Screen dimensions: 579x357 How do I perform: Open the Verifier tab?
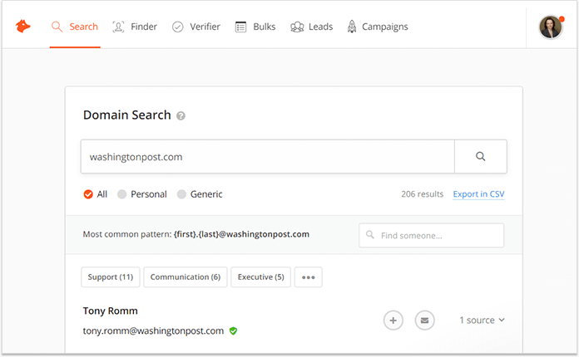(x=196, y=27)
